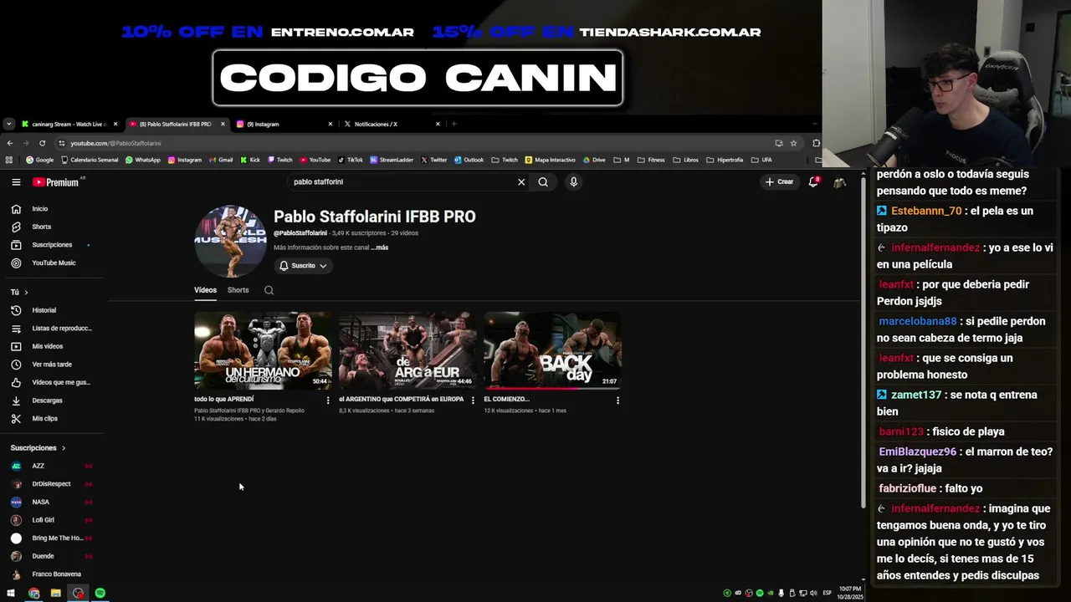This screenshot has width=1071, height=602.
Task: Reload the page with the browser refresh button
Action: click(42, 143)
